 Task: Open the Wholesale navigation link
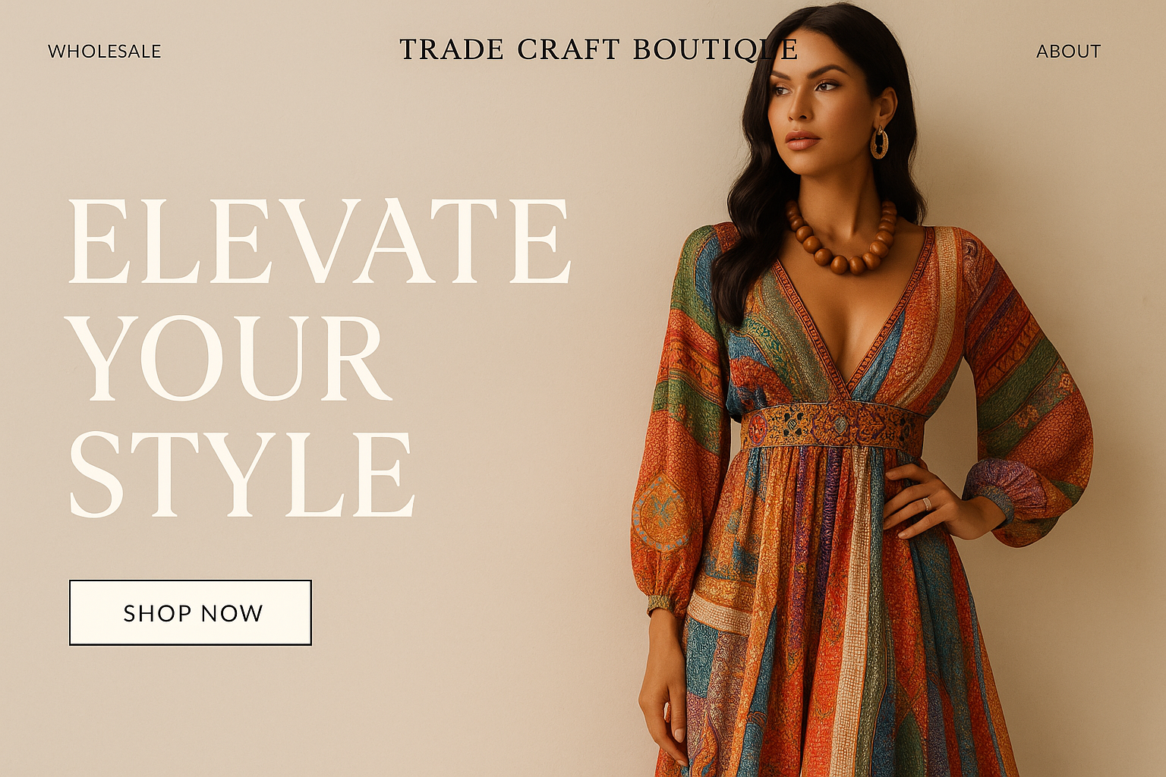click(x=104, y=51)
